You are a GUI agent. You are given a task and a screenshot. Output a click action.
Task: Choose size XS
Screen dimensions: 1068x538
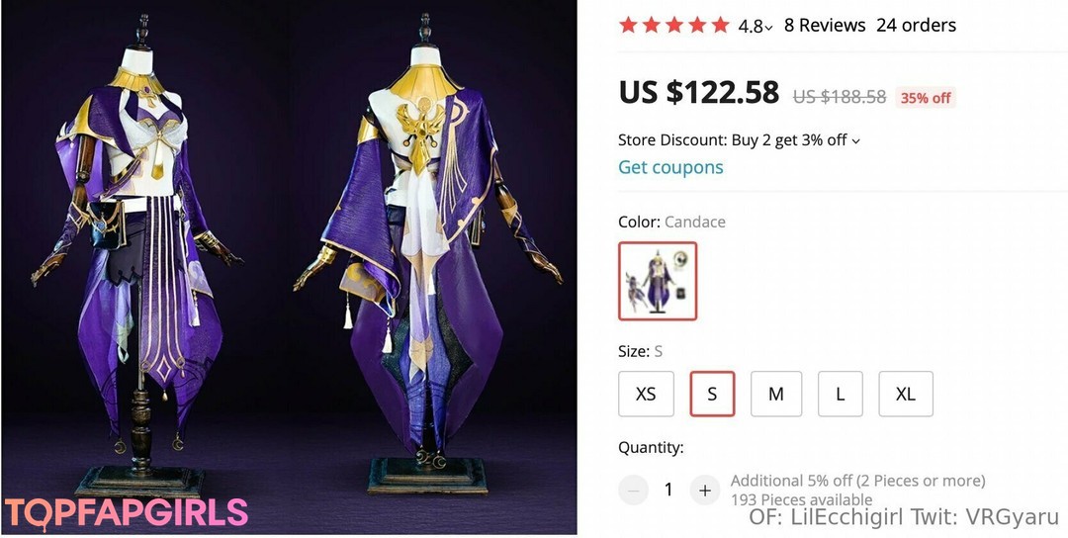tap(646, 394)
